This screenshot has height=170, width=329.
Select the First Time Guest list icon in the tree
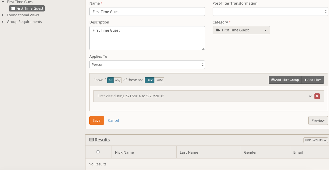[x=13, y=8]
